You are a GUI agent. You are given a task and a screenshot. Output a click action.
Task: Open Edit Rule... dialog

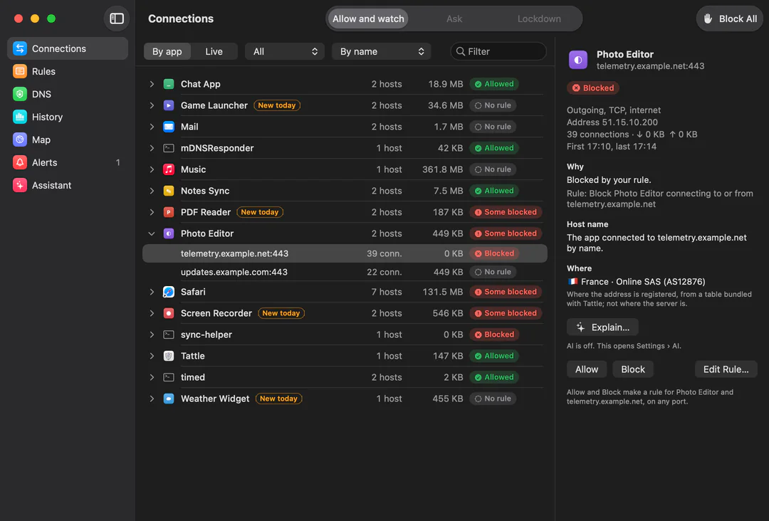(x=726, y=369)
